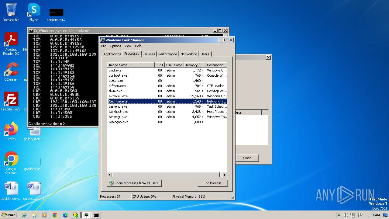Switch to the Services tab
Image resolution: width=389 pixels, height=219 pixels.
tap(149, 54)
